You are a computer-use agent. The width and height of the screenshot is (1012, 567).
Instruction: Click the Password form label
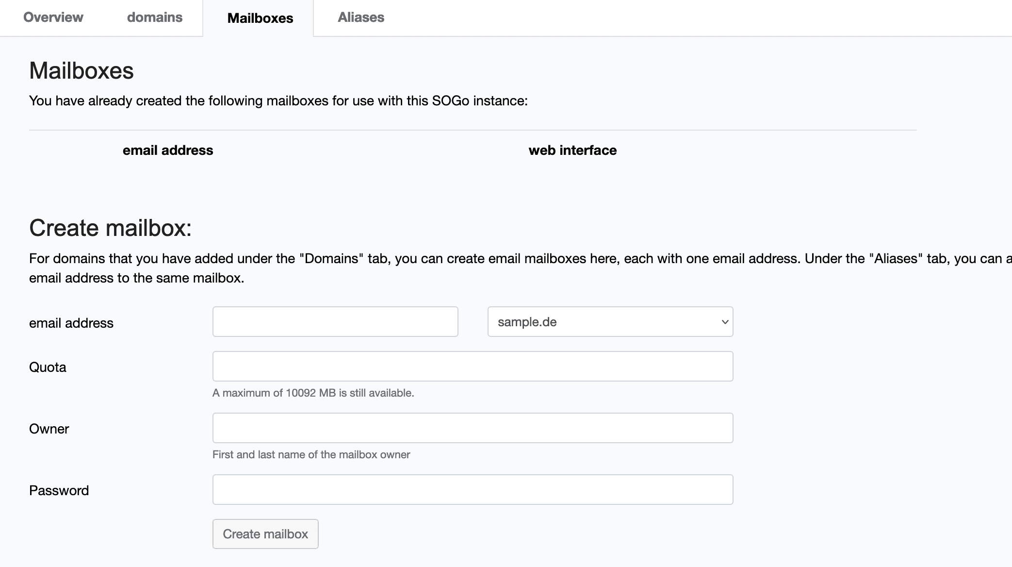pyautogui.click(x=59, y=490)
